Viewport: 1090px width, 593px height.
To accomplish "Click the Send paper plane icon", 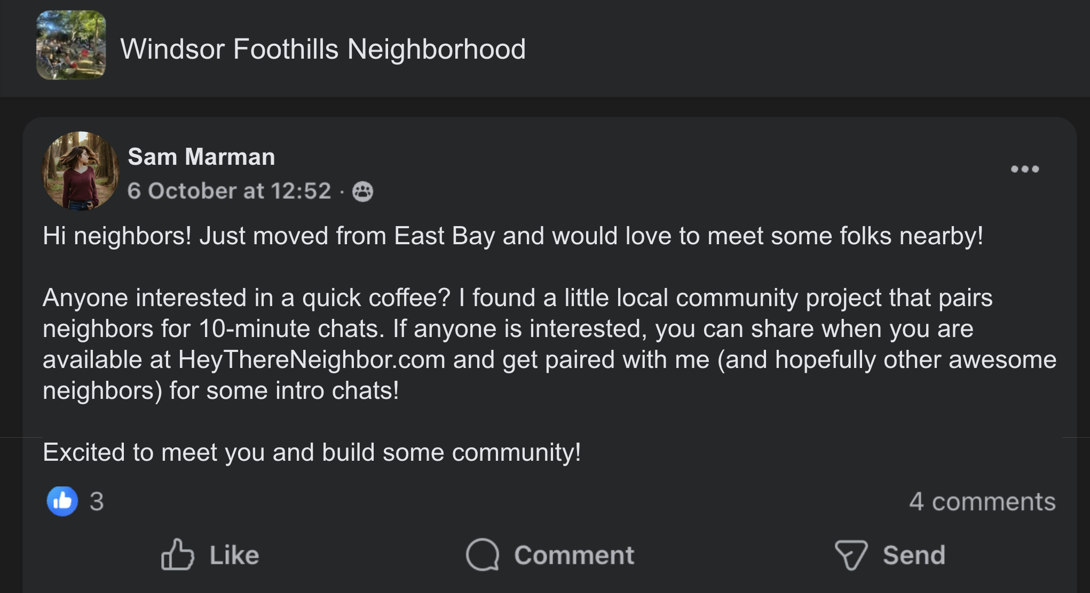I will [x=852, y=555].
